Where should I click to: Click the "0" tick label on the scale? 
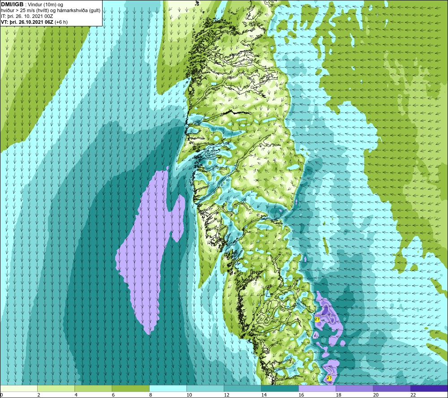click(2, 395)
